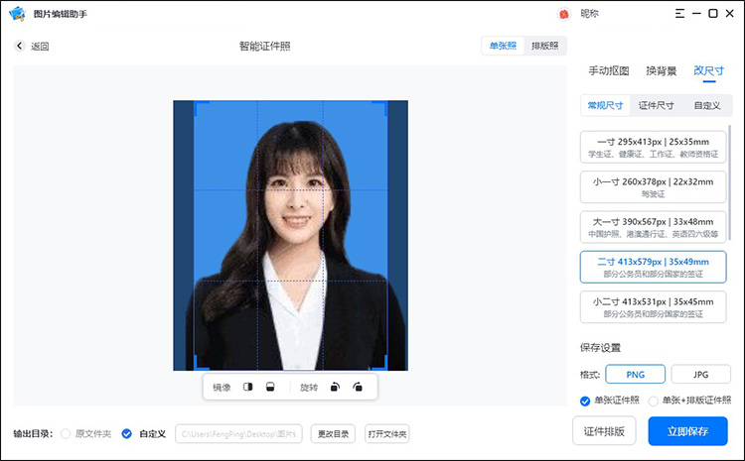Open the hamburger menu in title bar

tap(678, 14)
